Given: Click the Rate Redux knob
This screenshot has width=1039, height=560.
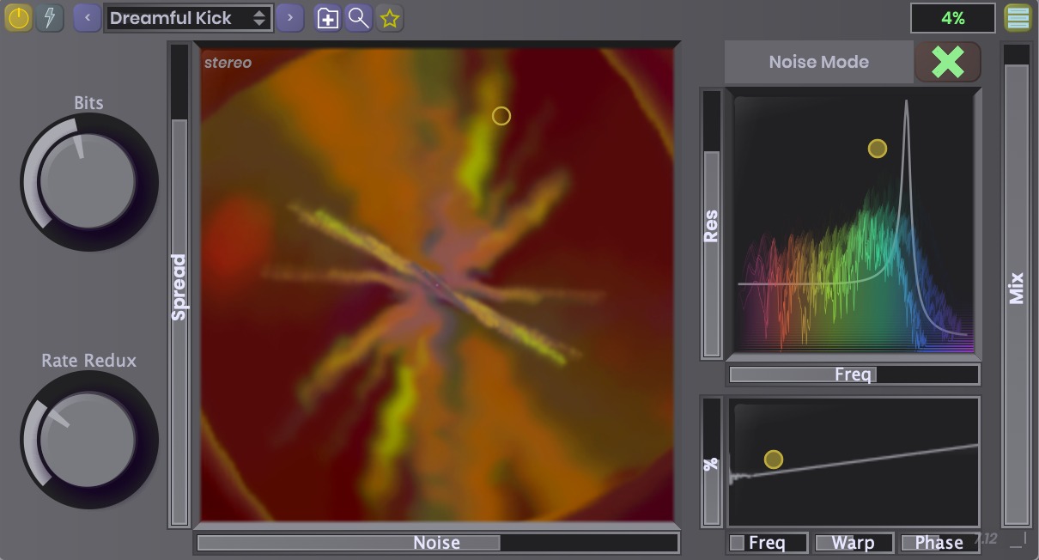Looking at the screenshot, I should tap(88, 439).
